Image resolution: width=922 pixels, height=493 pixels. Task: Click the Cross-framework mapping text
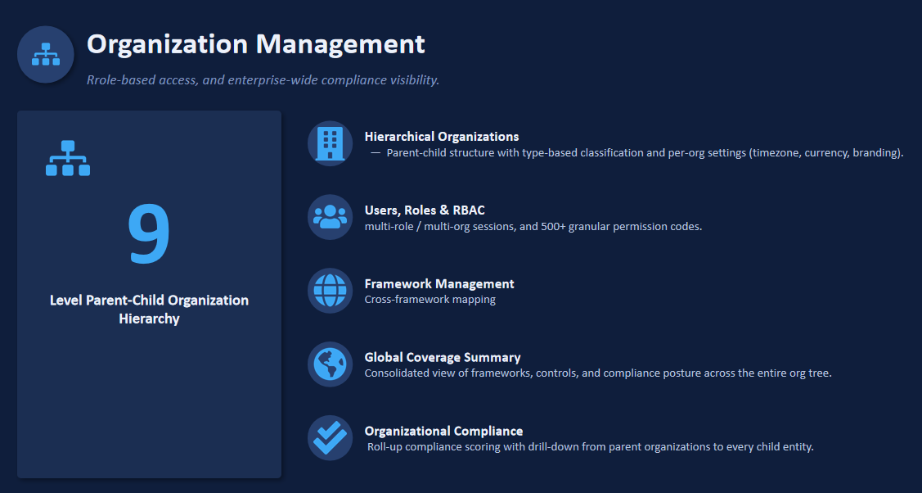coord(430,300)
